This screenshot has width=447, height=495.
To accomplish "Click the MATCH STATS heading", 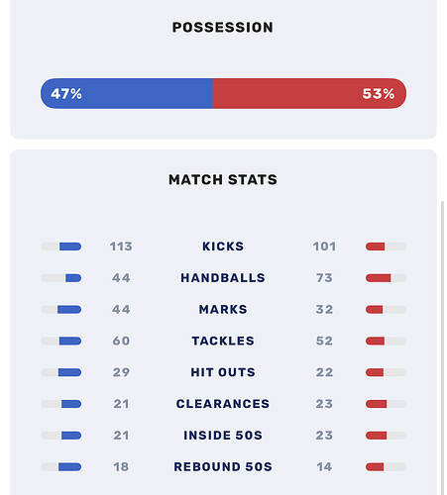I will click(x=223, y=180).
